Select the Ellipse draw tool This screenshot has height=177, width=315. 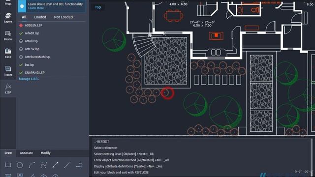point(44,176)
